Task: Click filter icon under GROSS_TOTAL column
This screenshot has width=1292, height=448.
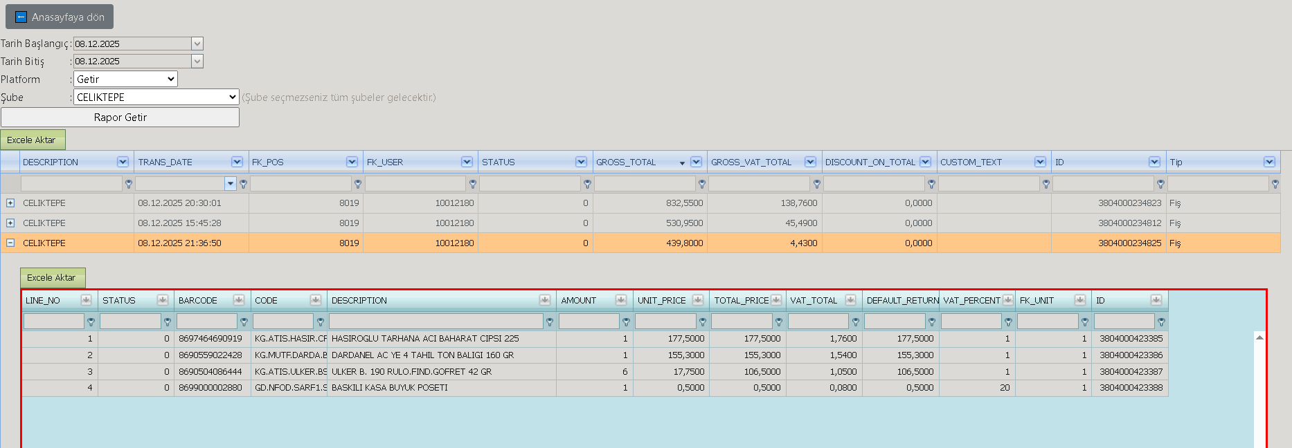Action: tap(701, 184)
